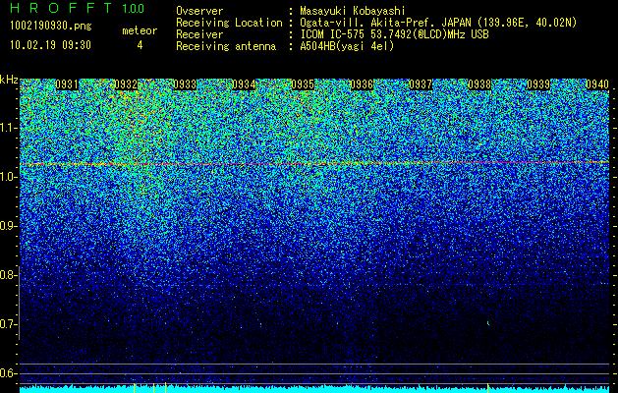
Task: Click the 0.6 kHz axis label
Action: 8,373
